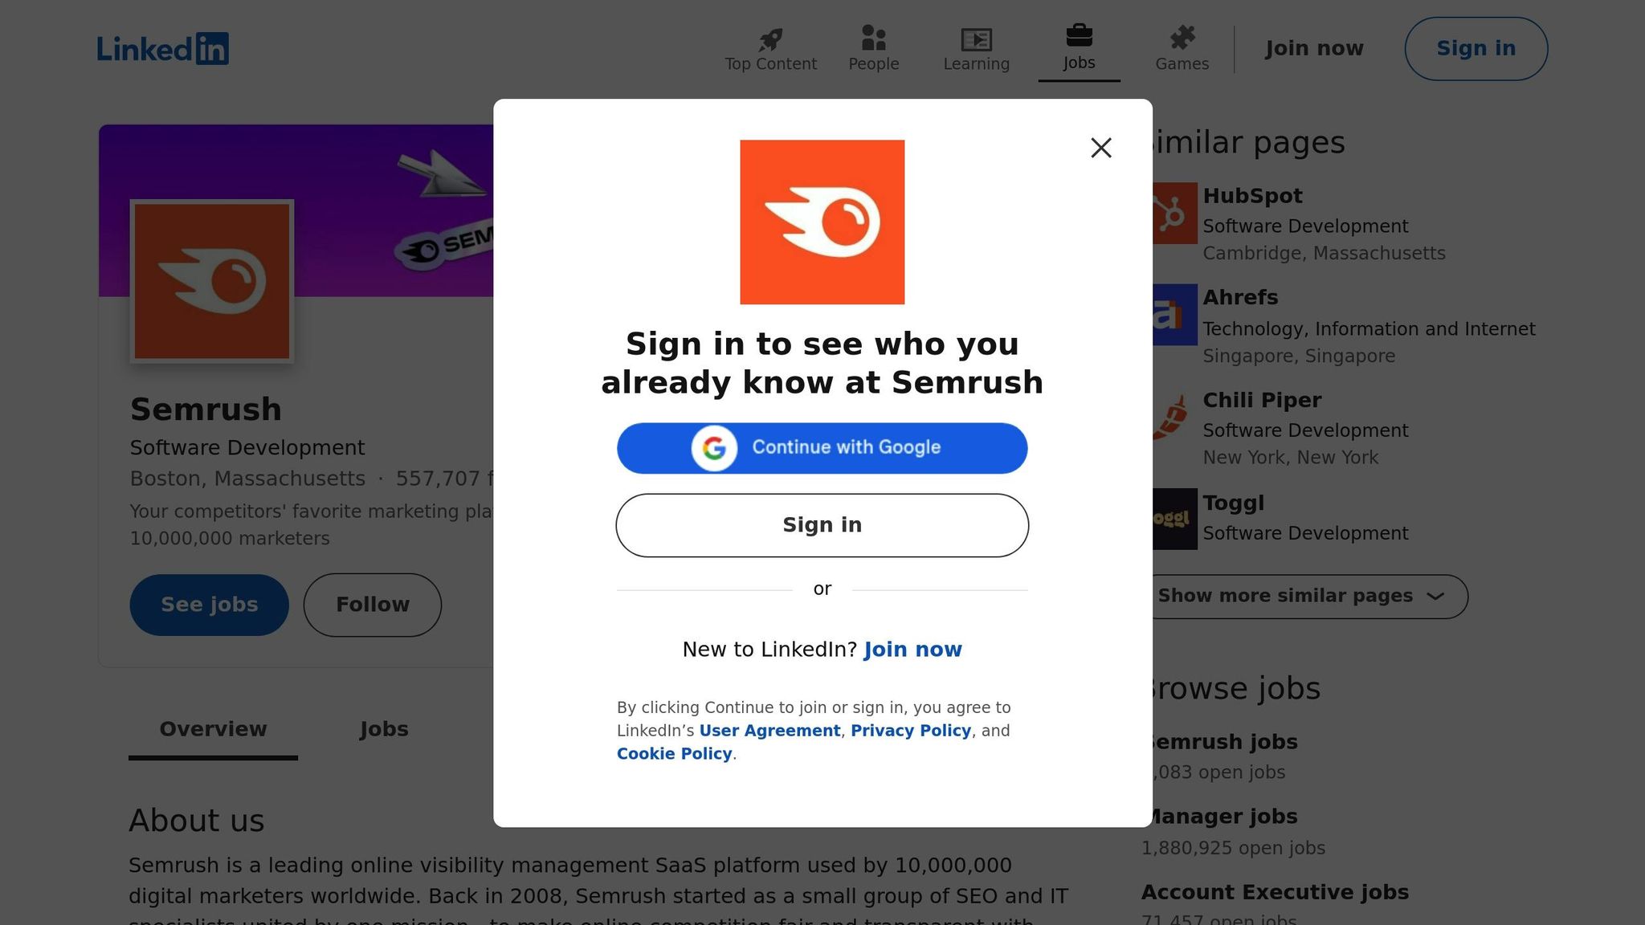Click the Toggl logo icon
The image size is (1645, 925).
1174,519
